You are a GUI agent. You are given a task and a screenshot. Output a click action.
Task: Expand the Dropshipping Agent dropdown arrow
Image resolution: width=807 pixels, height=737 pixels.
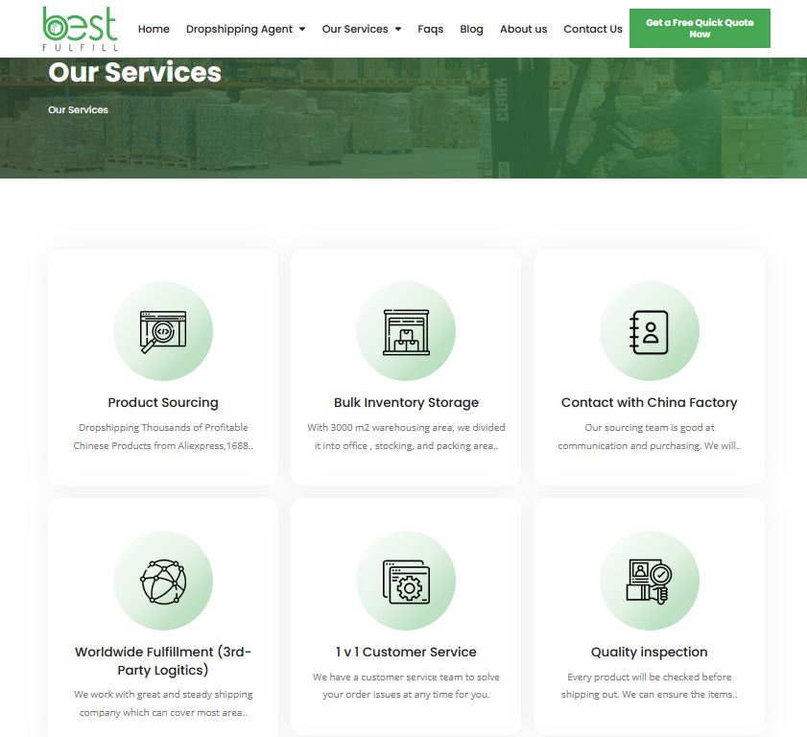pyautogui.click(x=302, y=30)
